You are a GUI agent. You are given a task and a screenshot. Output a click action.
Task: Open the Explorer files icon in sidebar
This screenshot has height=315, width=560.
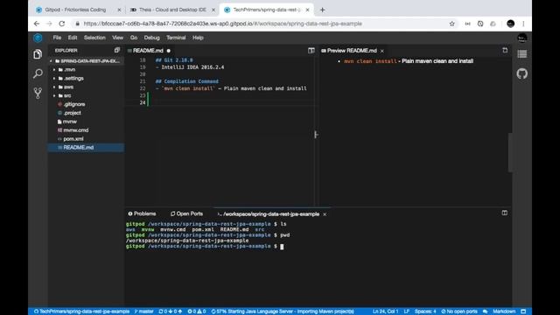tap(38, 54)
